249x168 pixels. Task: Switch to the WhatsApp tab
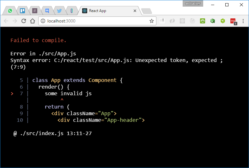(10, 11)
